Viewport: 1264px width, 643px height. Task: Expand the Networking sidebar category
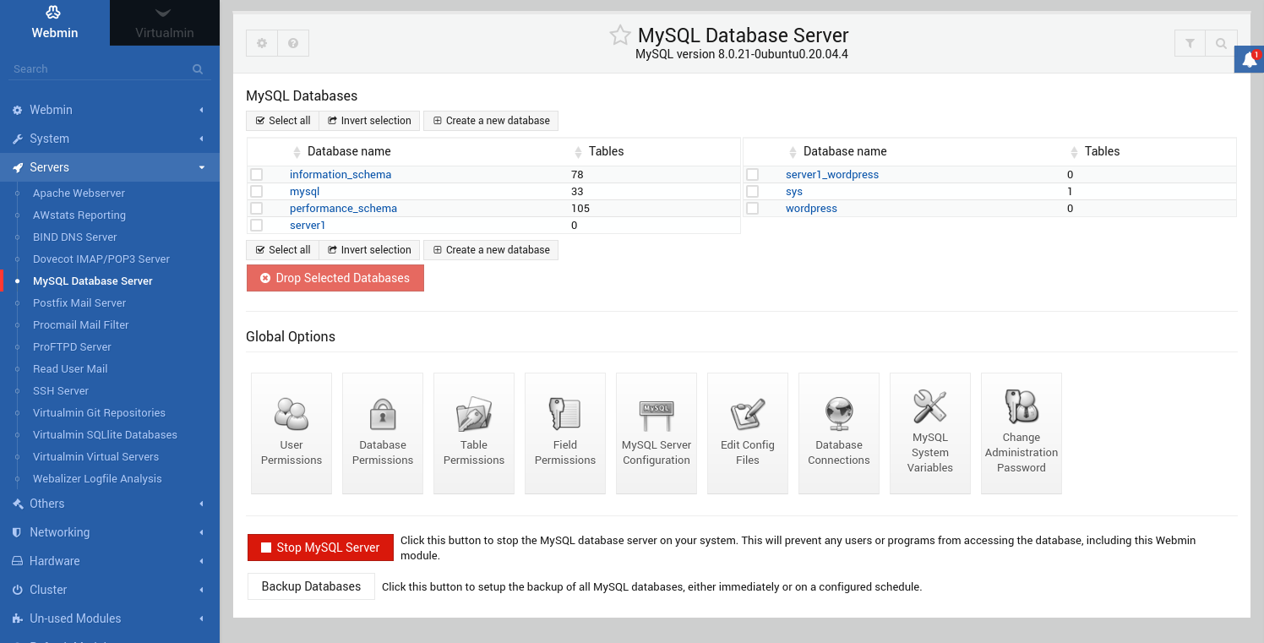coord(110,532)
